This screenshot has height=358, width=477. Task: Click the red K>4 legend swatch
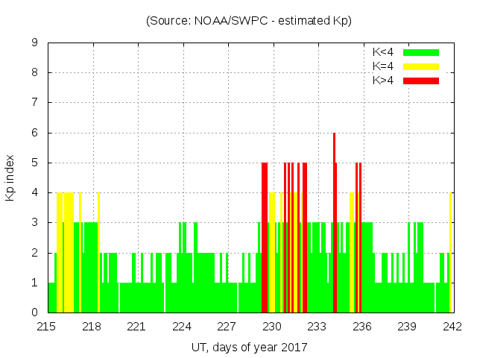point(421,81)
